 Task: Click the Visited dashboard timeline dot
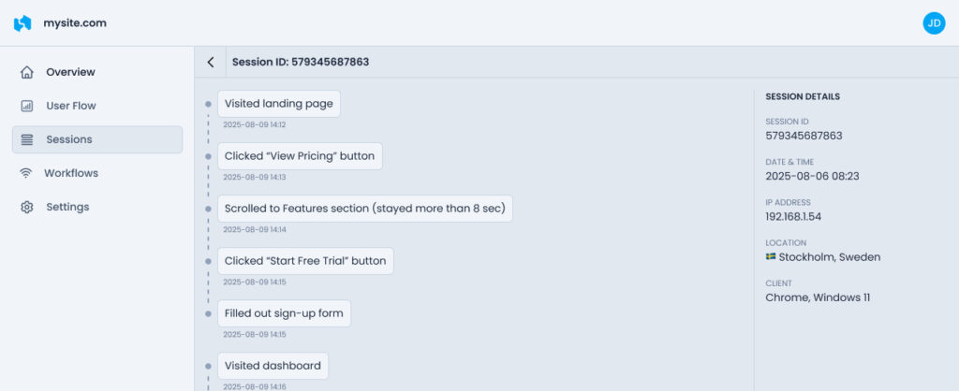click(208, 366)
